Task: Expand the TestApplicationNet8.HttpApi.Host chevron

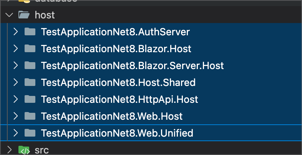Action: (x=16, y=99)
